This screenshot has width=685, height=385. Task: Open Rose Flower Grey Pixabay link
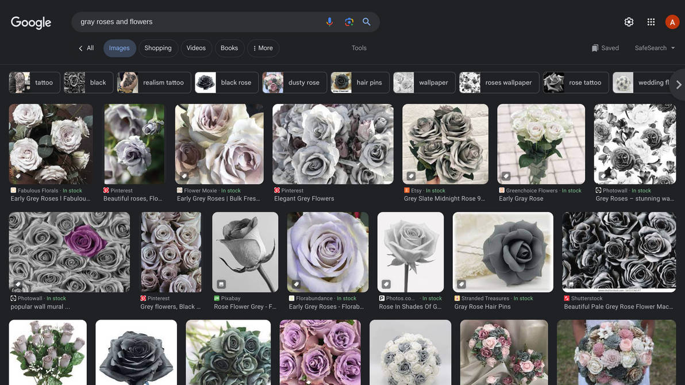click(245, 307)
